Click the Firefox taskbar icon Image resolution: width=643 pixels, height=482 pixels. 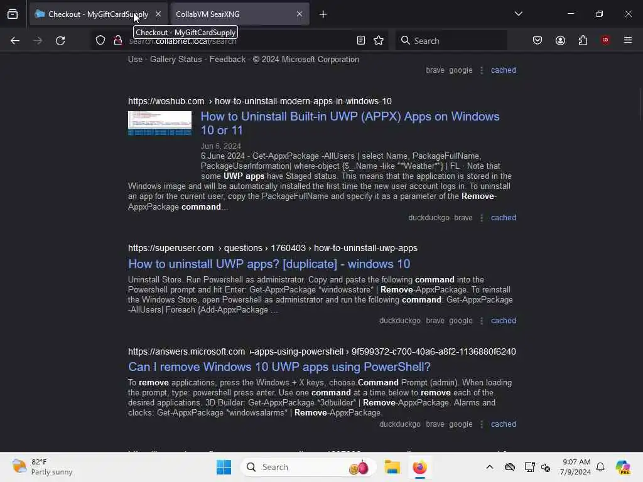(419, 467)
